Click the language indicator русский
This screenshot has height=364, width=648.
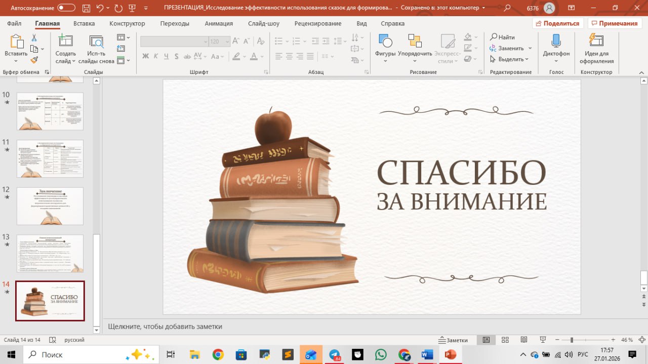click(74, 340)
